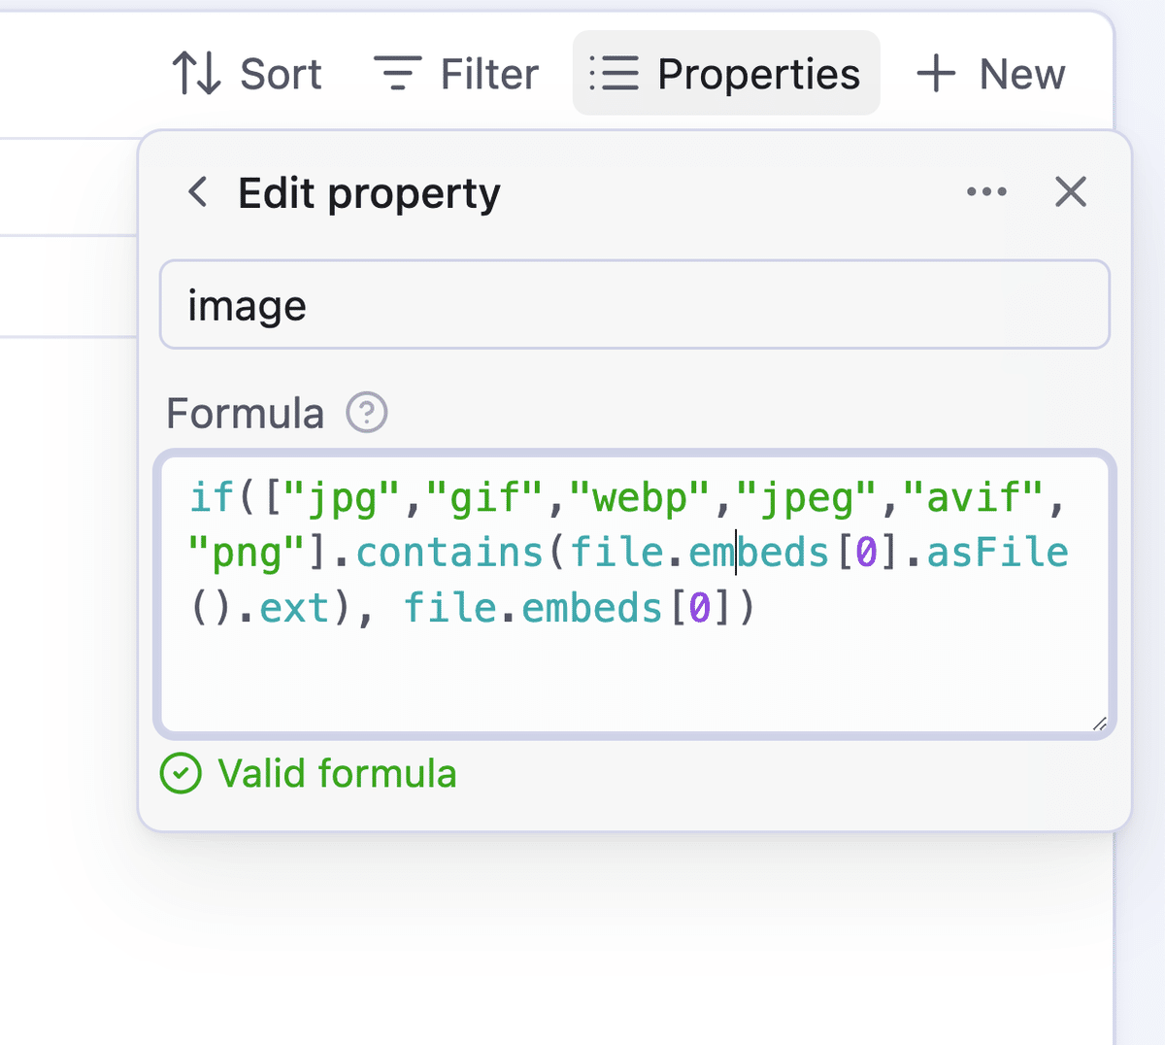
Task: Place cursor on the "if" keyword in formula
Action: pyautogui.click(x=212, y=497)
